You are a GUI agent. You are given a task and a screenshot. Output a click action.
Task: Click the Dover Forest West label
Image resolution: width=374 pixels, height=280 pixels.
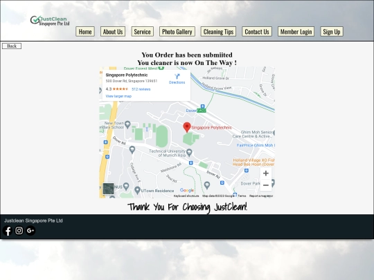[x=141, y=68]
